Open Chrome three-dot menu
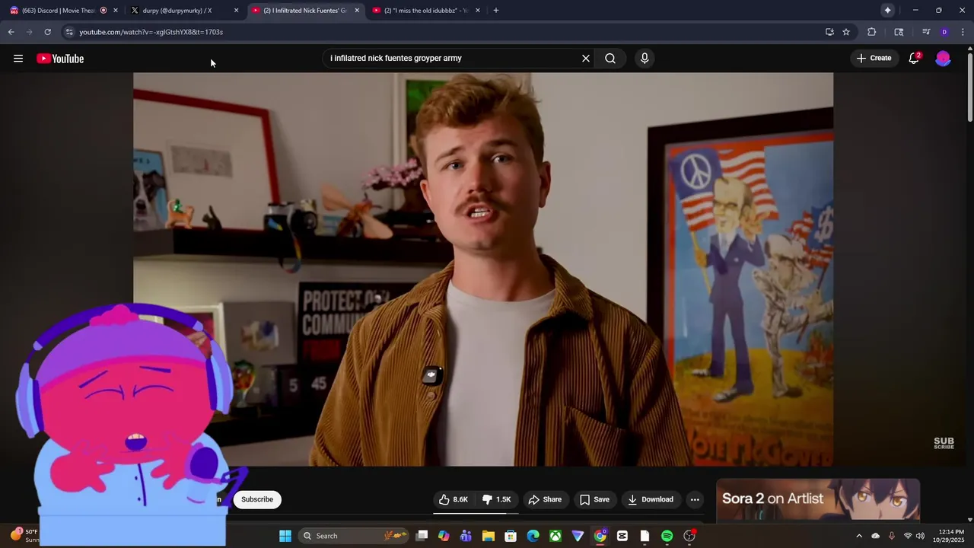 click(x=963, y=32)
